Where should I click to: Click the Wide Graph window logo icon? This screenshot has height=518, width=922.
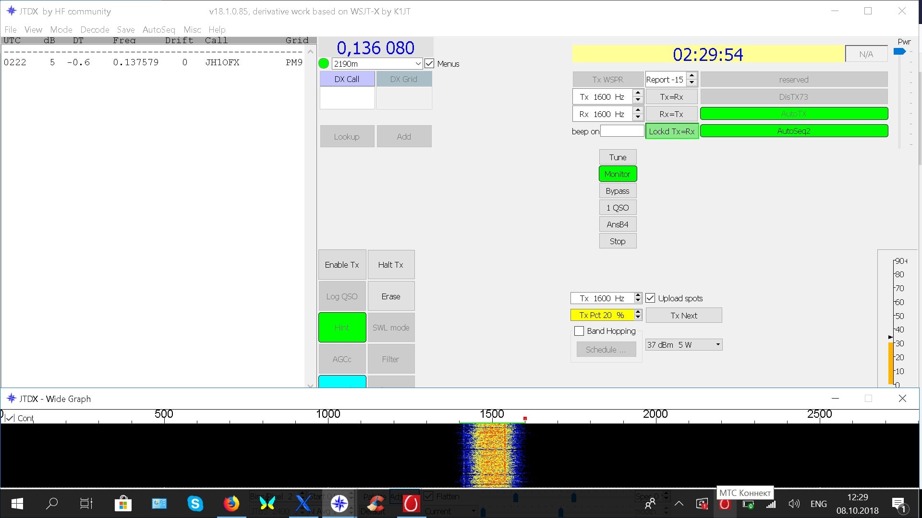point(11,398)
